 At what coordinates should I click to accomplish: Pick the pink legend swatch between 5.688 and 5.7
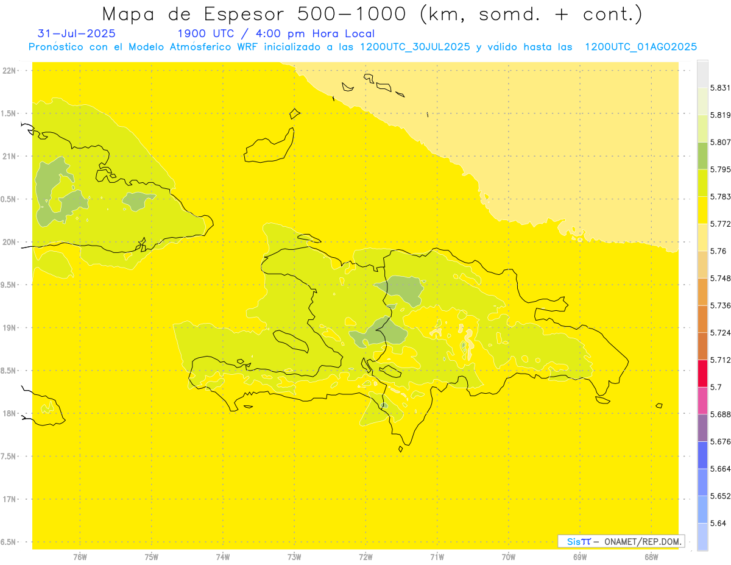[702, 400]
